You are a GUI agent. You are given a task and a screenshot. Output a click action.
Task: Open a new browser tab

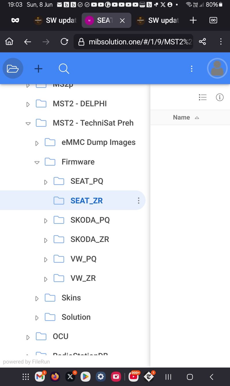193,20
